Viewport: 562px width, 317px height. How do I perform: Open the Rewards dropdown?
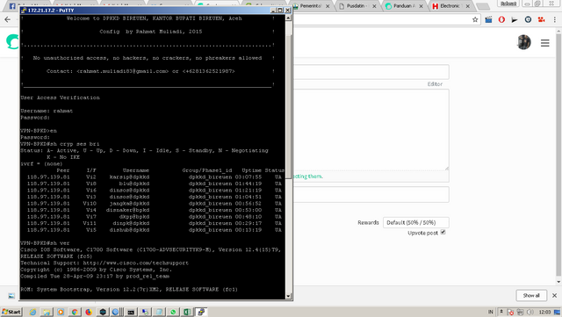pyautogui.click(x=415, y=222)
